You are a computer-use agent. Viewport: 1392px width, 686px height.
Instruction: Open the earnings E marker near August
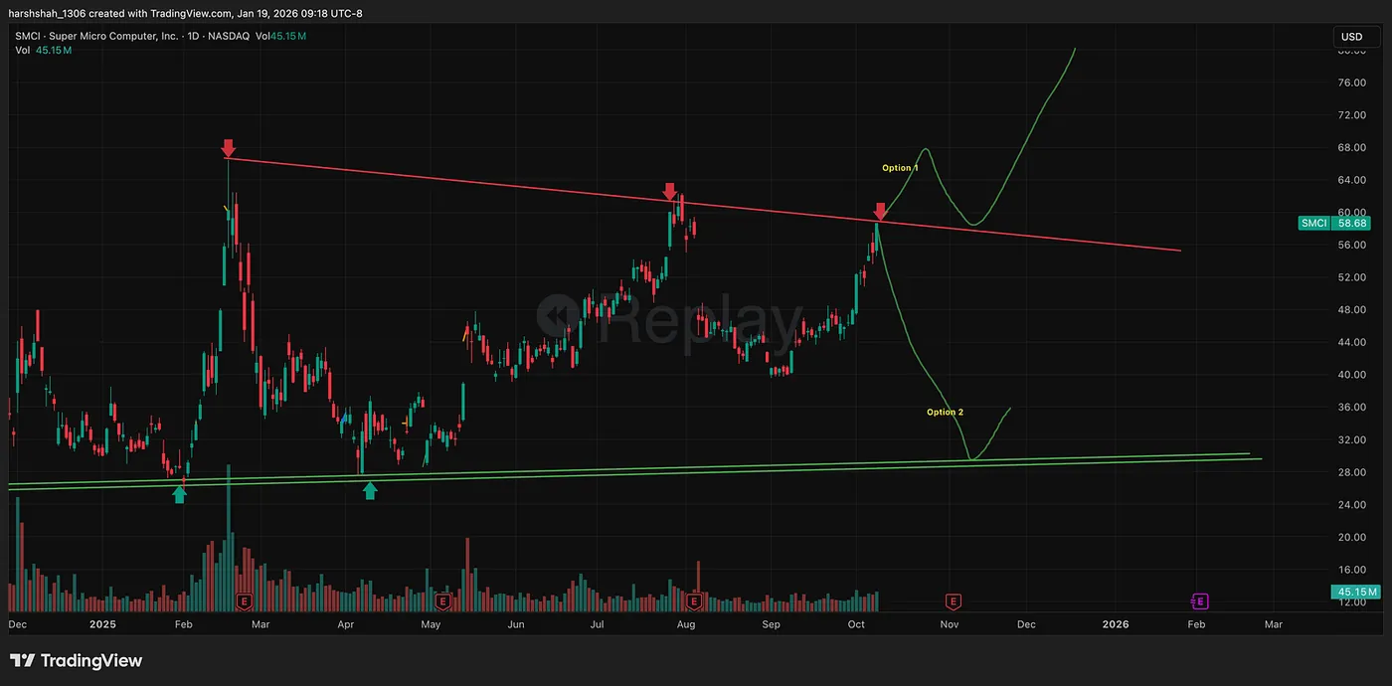tap(696, 600)
